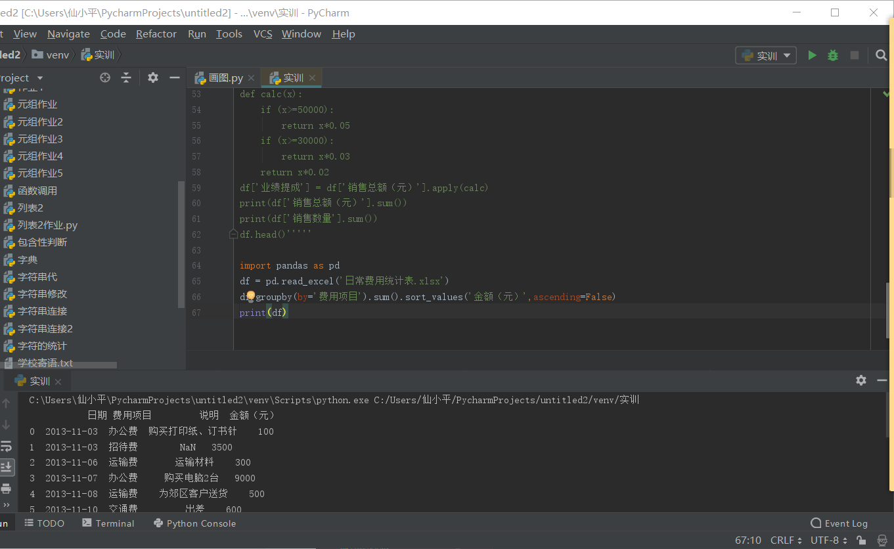Click the Project panel vertical scrollbar
The height and width of the screenshot is (549, 894).
tap(181, 243)
